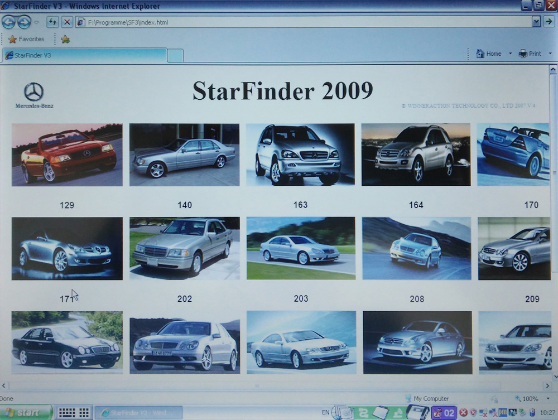Viewport: 558px width, 420px height.
Task: Click the Add to Favorites Bar star icon
Action: pyautogui.click(x=65, y=39)
